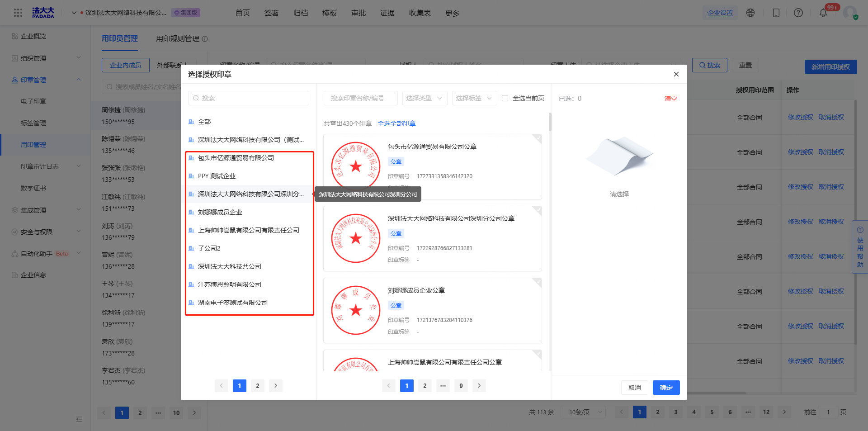Open the 10条/页 page size dropdown
The image size is (868, 431).
[x=584, y=412]
